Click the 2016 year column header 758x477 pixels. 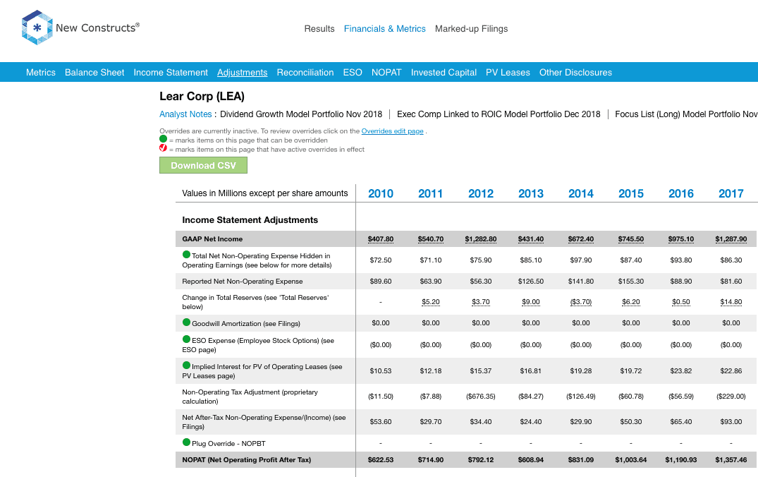(680, 193)
